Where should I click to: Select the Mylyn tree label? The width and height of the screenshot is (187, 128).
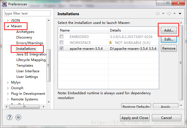pyautogui.click(x=16, y=82)
